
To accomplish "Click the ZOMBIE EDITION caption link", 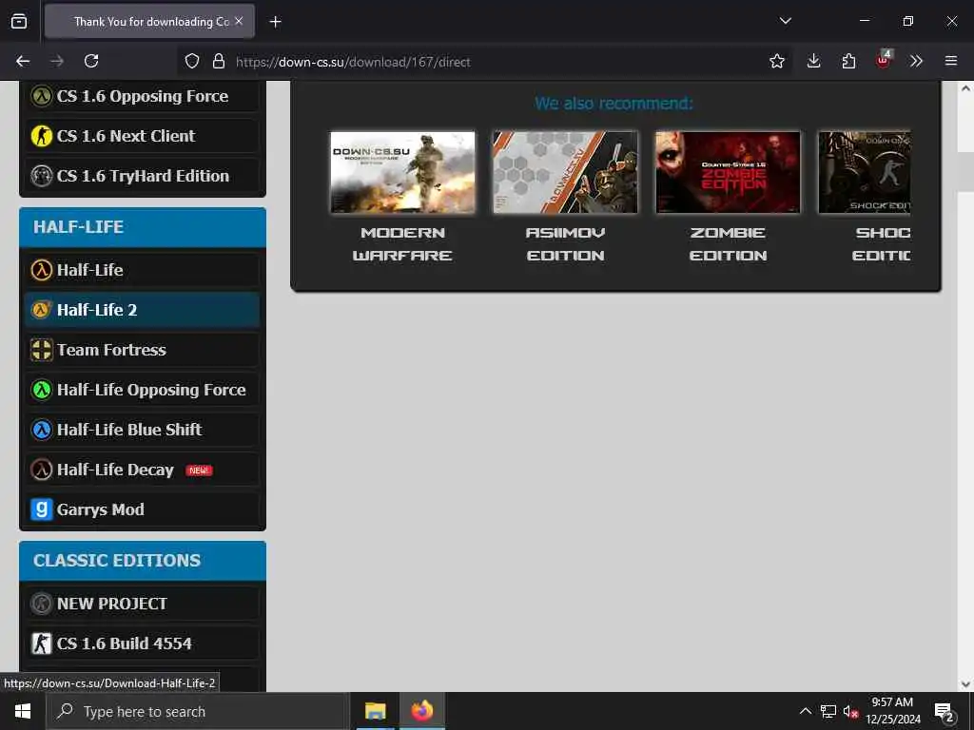I will coord(728,244).
